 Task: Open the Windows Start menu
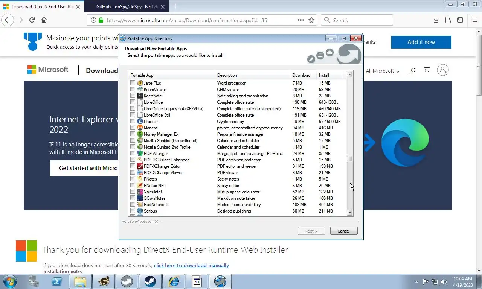click(10, 281)
